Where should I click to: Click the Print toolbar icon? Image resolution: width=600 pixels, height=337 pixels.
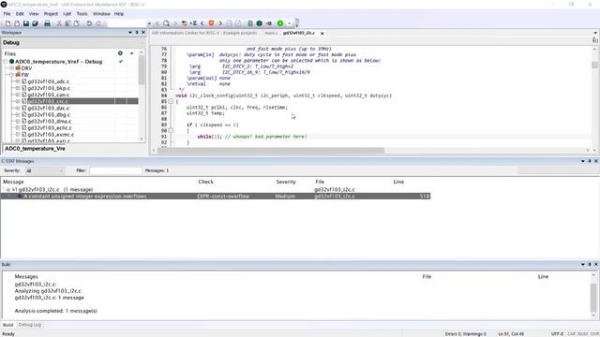pos(47,23)
